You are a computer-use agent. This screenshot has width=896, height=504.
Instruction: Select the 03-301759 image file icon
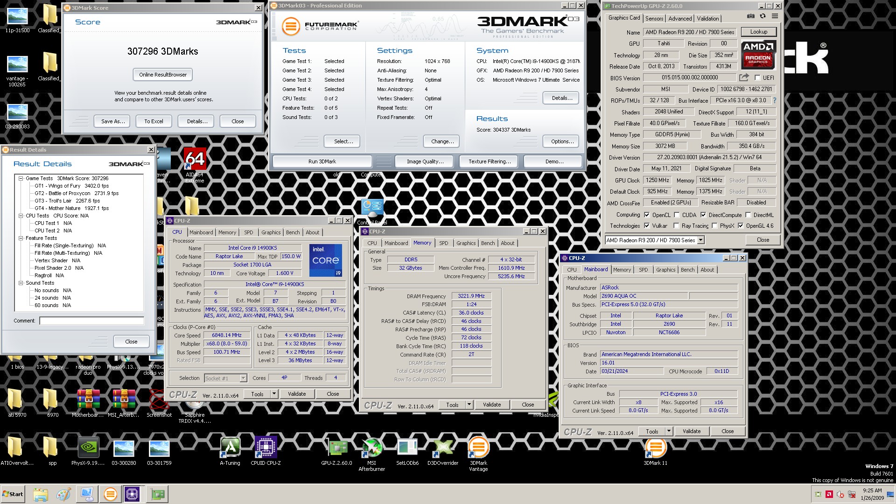(159, 451)
